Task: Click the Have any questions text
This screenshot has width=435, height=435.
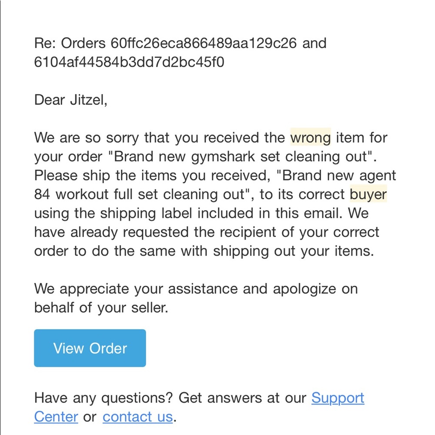Action: [x=104, y=398]
